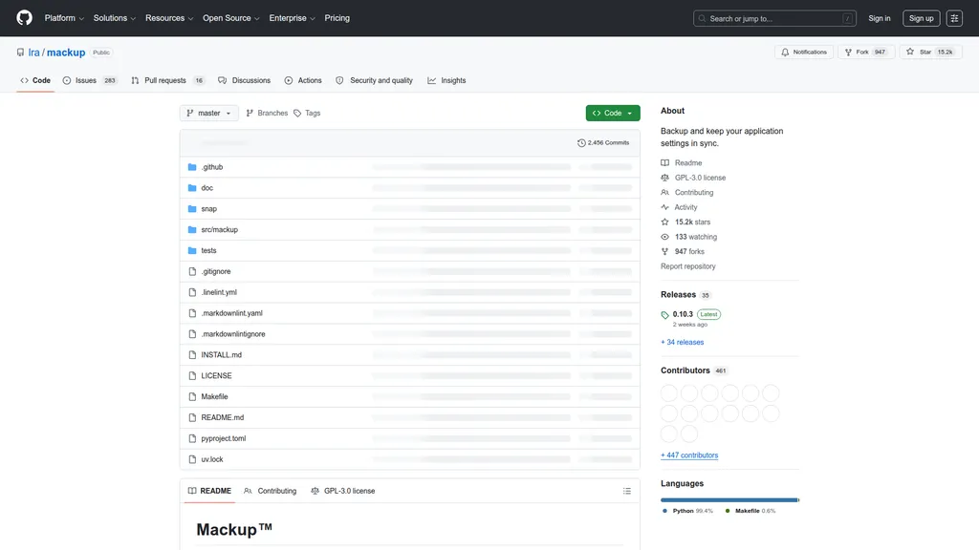
Task: Expand the Solutions menu
Action: coord(115,18)
